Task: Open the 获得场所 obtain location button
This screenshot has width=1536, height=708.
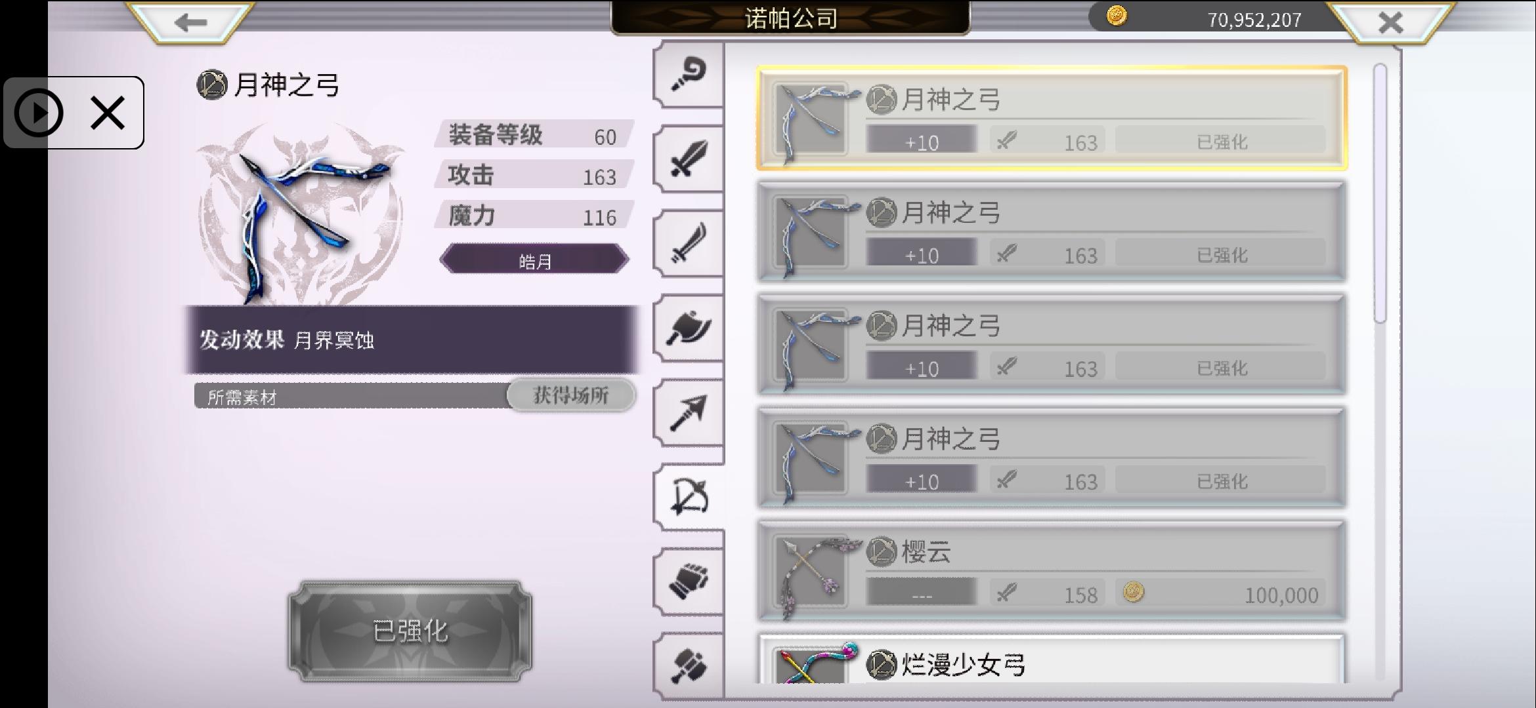Action: [571, 395]
